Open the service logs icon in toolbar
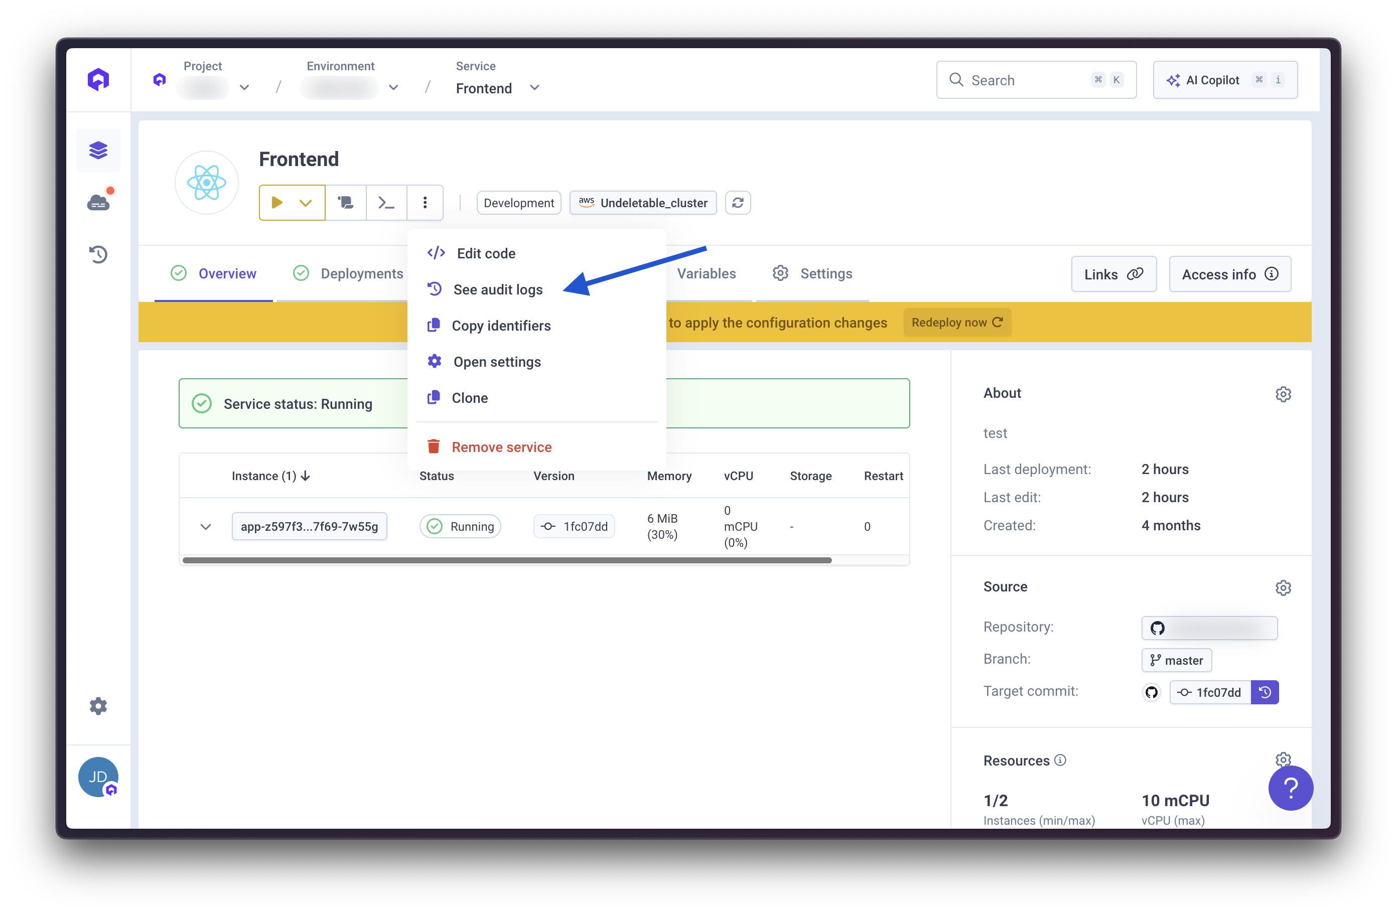Viewport: 1397px width, 913px height. click(346, 203)
